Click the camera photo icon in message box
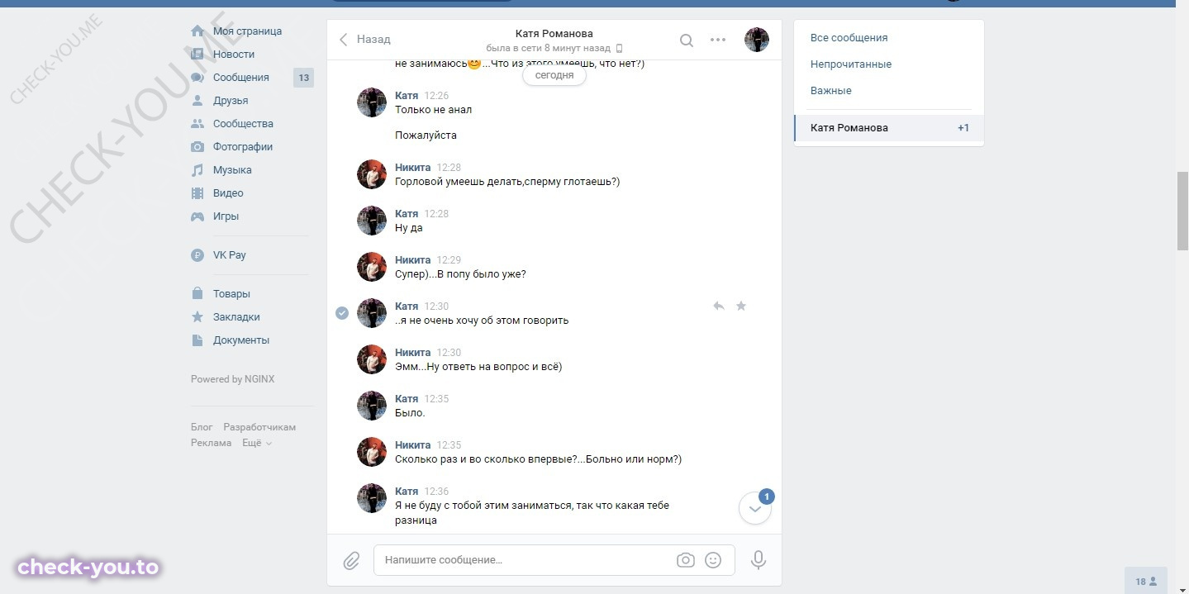1189x594 pixels. (x=686, y=560)
